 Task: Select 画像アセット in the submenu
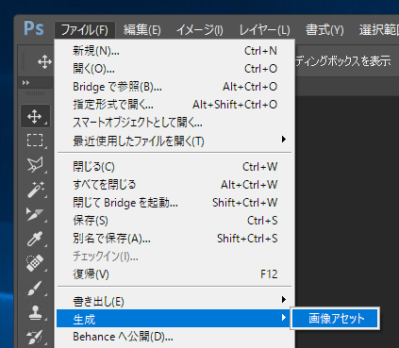pyautogui.click(x=336, y=318)
